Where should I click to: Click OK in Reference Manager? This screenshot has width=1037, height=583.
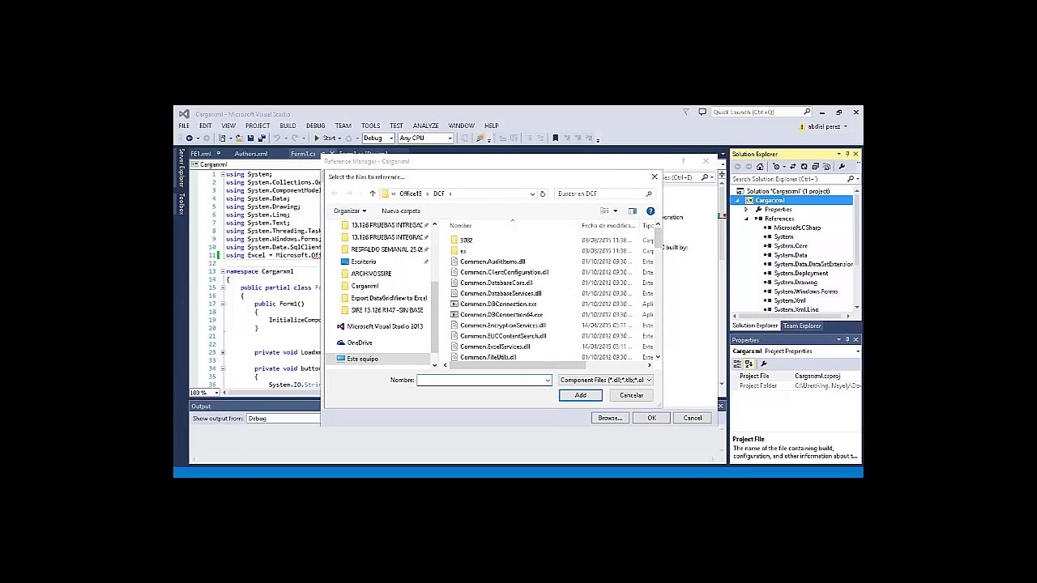(x=651, y=418)
